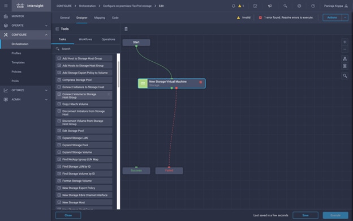Click the task Search input field

pos(85,49)
